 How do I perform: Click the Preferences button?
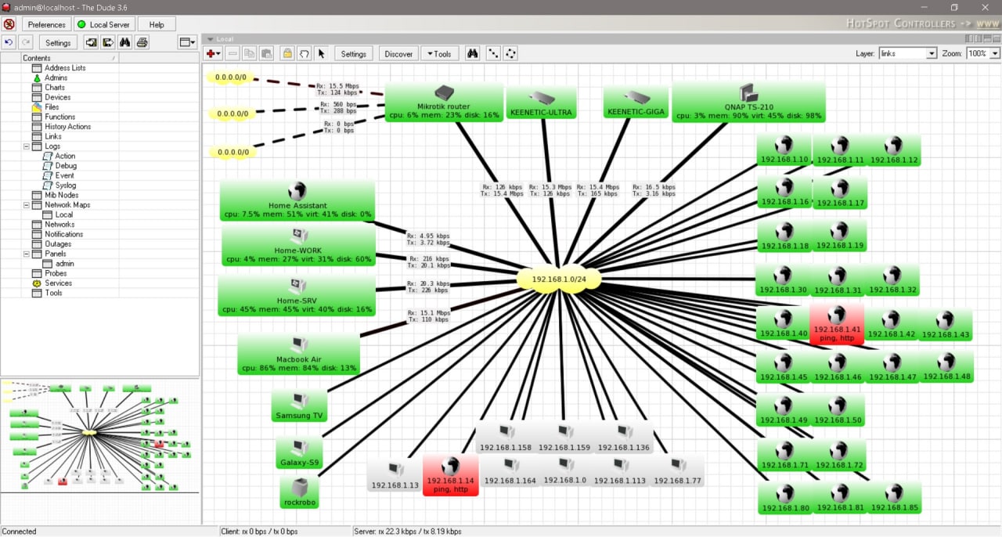46,24
